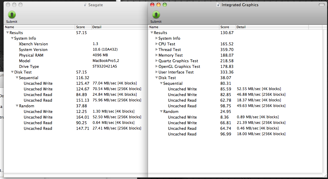Click the 10.6 (10A432) value

coord(105,49)
